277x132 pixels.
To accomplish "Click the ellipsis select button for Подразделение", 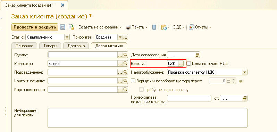I will point(120,72).
